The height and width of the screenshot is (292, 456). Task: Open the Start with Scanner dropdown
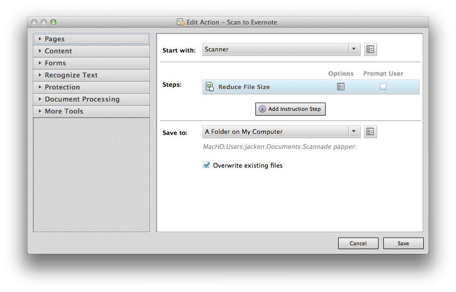tap(281, 49)
